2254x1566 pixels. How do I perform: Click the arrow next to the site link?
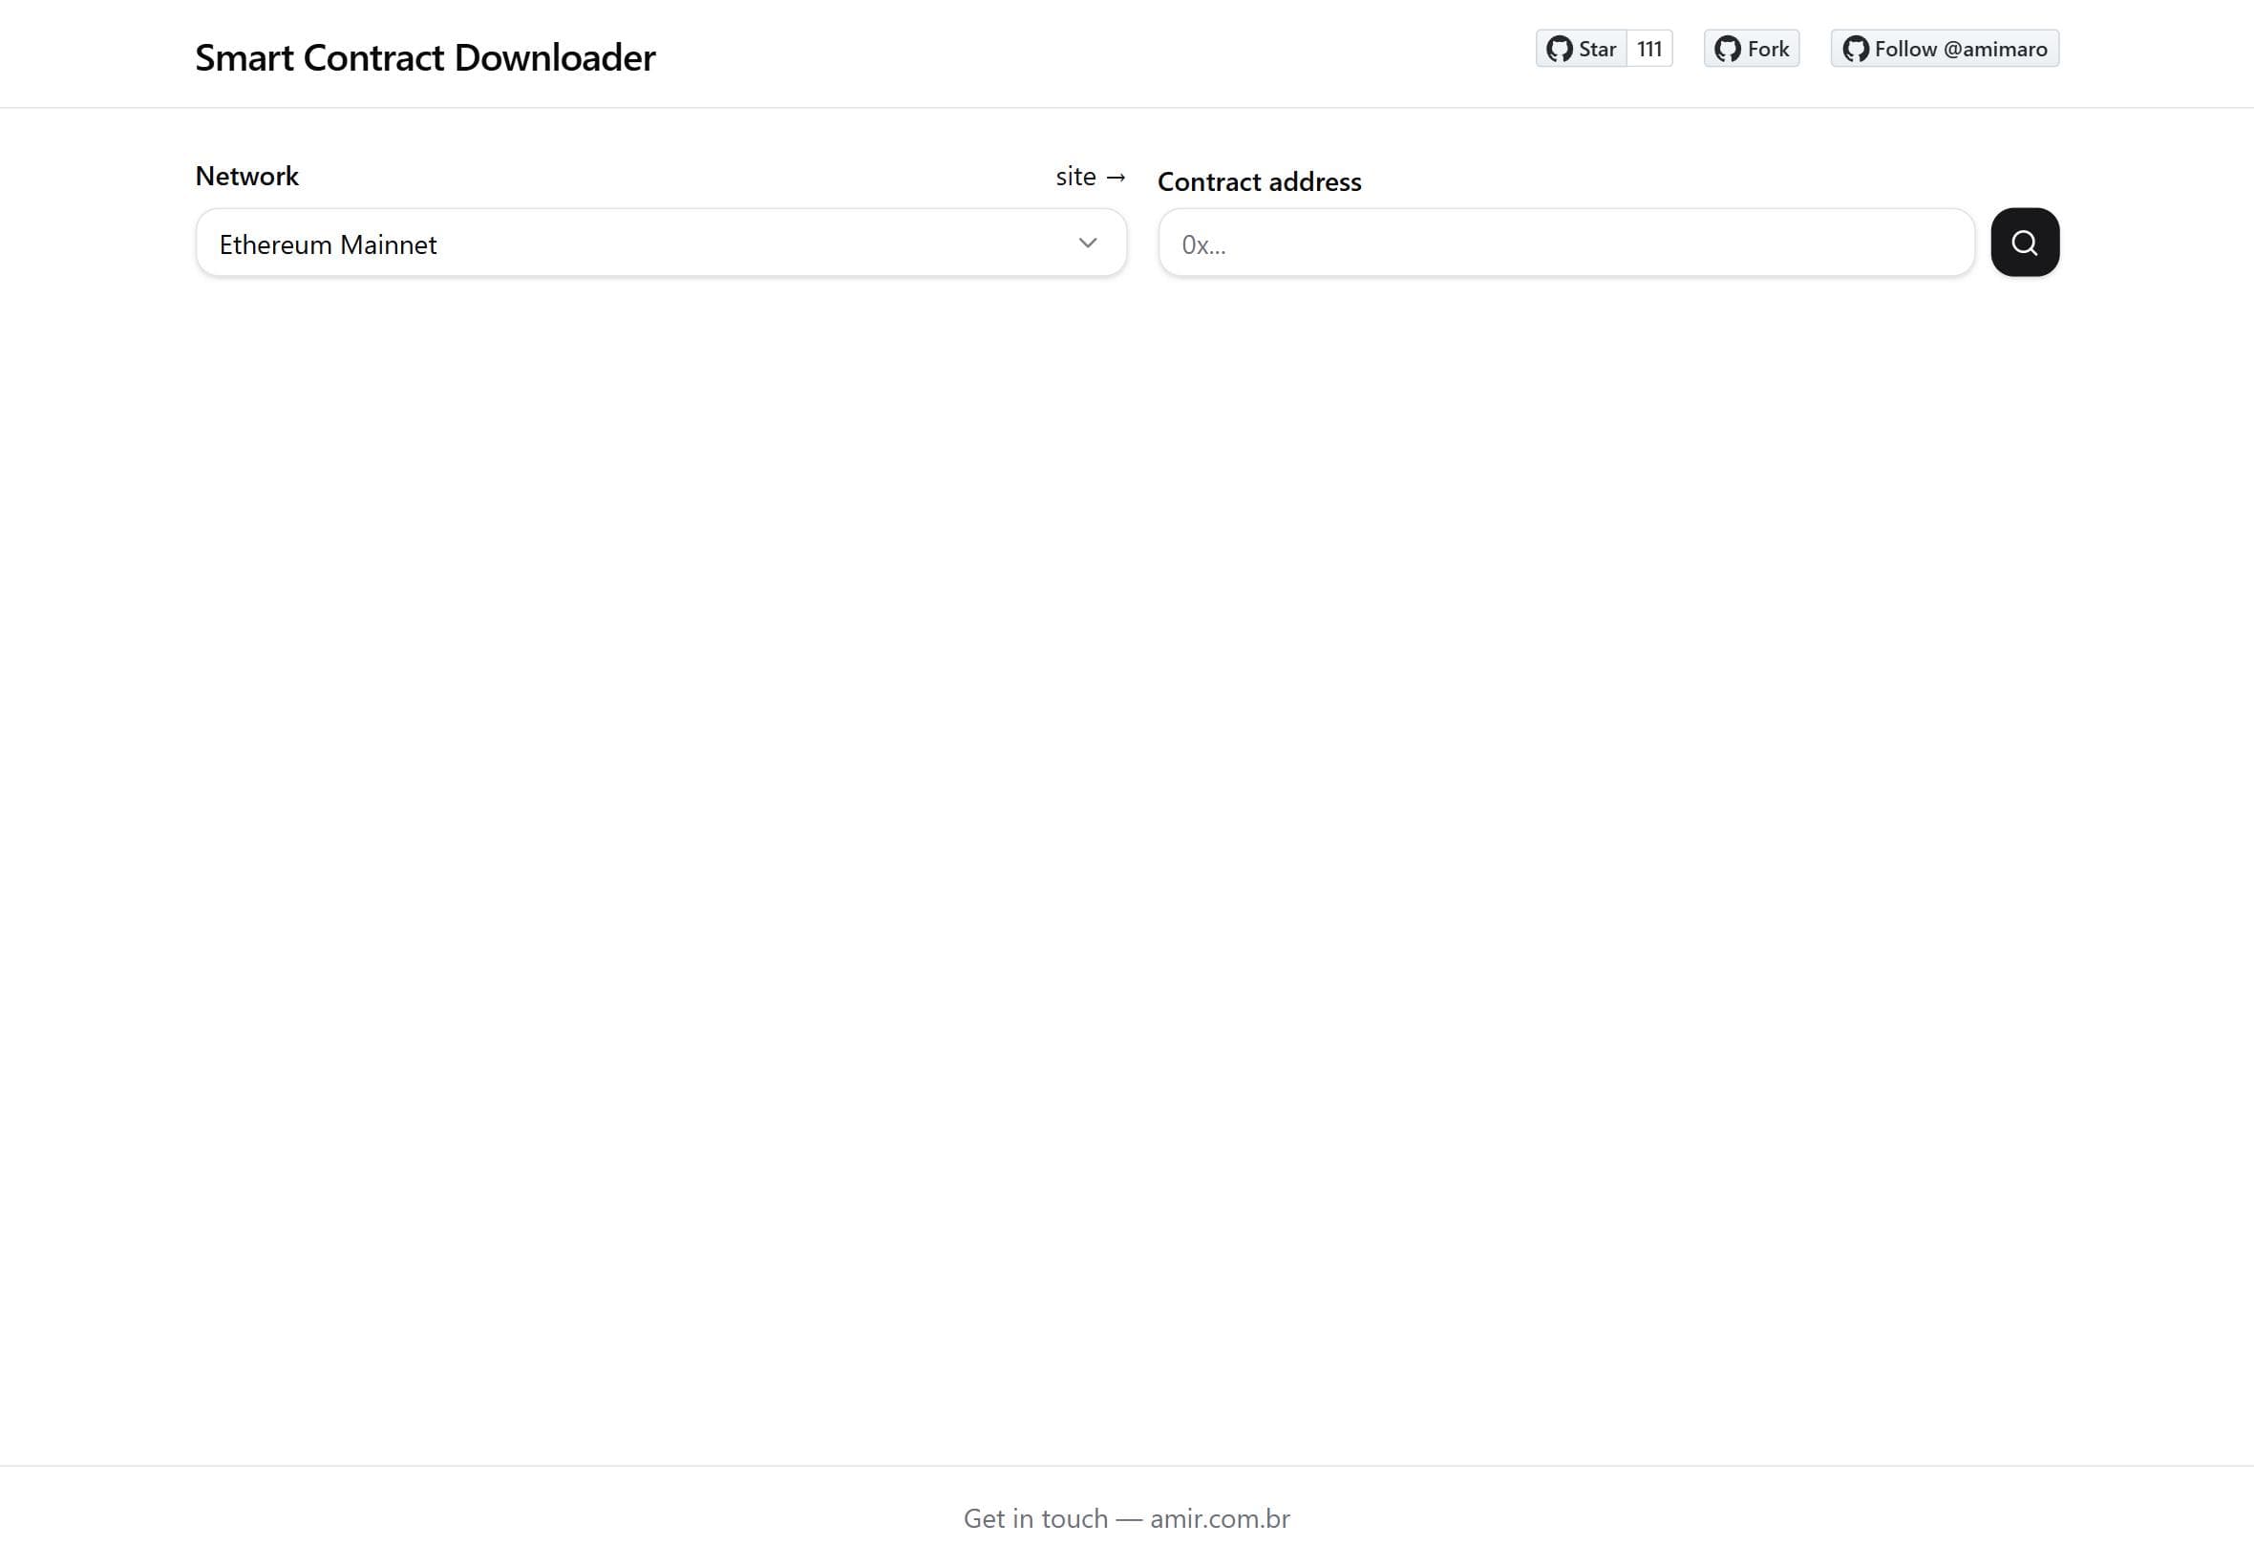pos(1117,178)
